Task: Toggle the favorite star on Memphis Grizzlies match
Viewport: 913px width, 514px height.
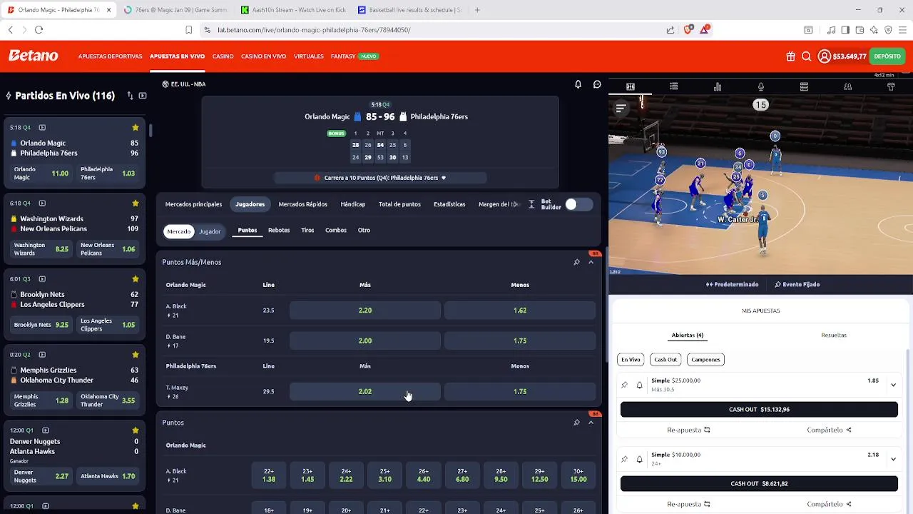Action: (136, 355)
